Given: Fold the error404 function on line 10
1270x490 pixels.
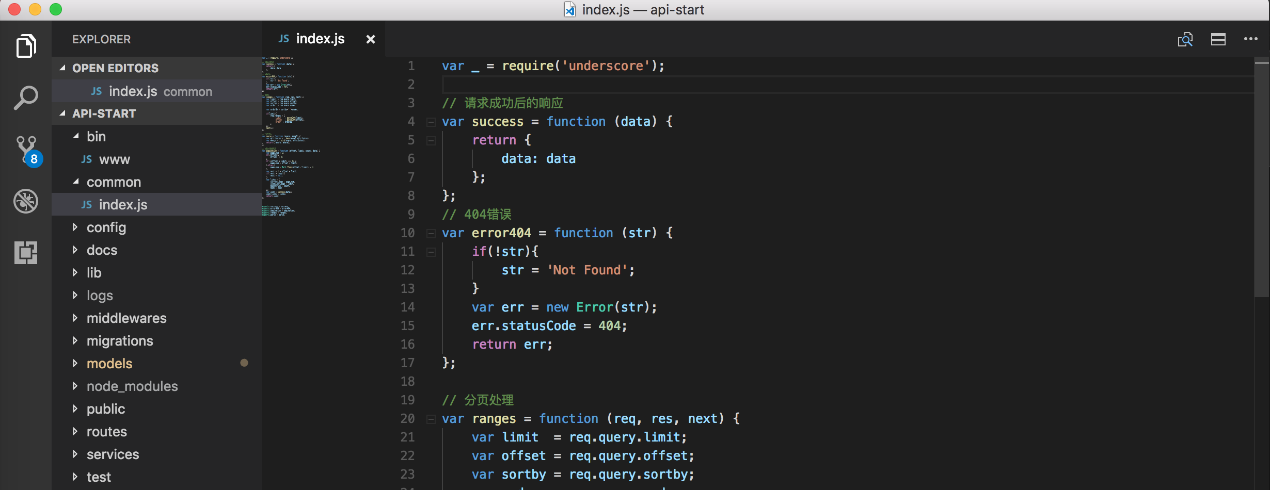Looking at the screenshot, I should (431, 233).
